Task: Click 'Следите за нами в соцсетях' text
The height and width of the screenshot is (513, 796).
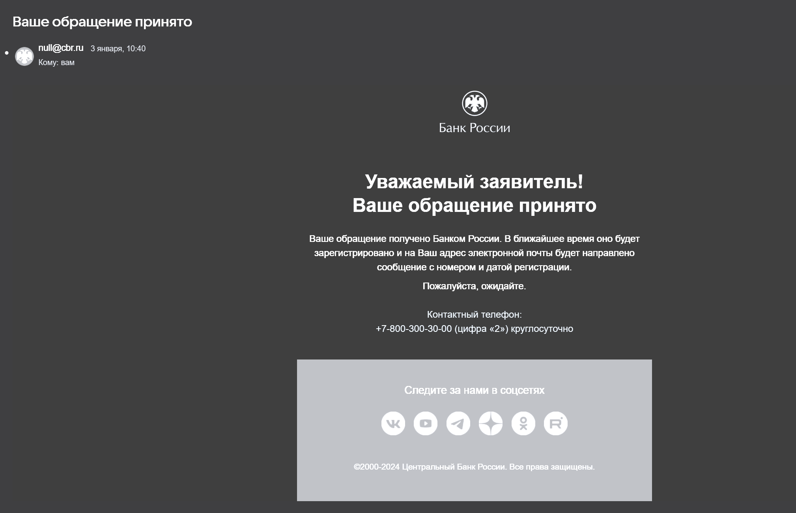Action: pyautogui.click(x=474, y=390)
